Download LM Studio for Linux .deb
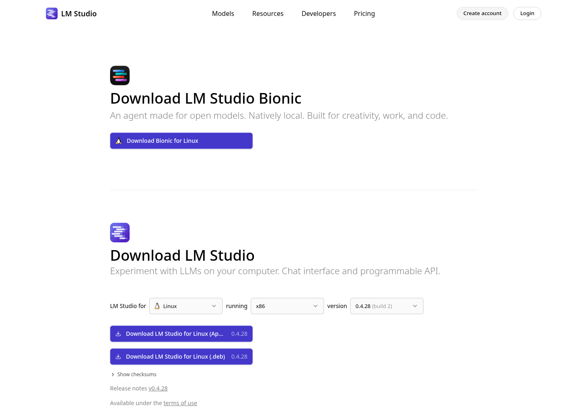The width and height of the screenshot is (587, 408). (x=181, y=357)
